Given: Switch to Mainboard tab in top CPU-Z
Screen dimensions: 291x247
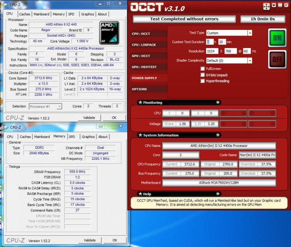Looking at the screenshot, I should click(41, 14).
